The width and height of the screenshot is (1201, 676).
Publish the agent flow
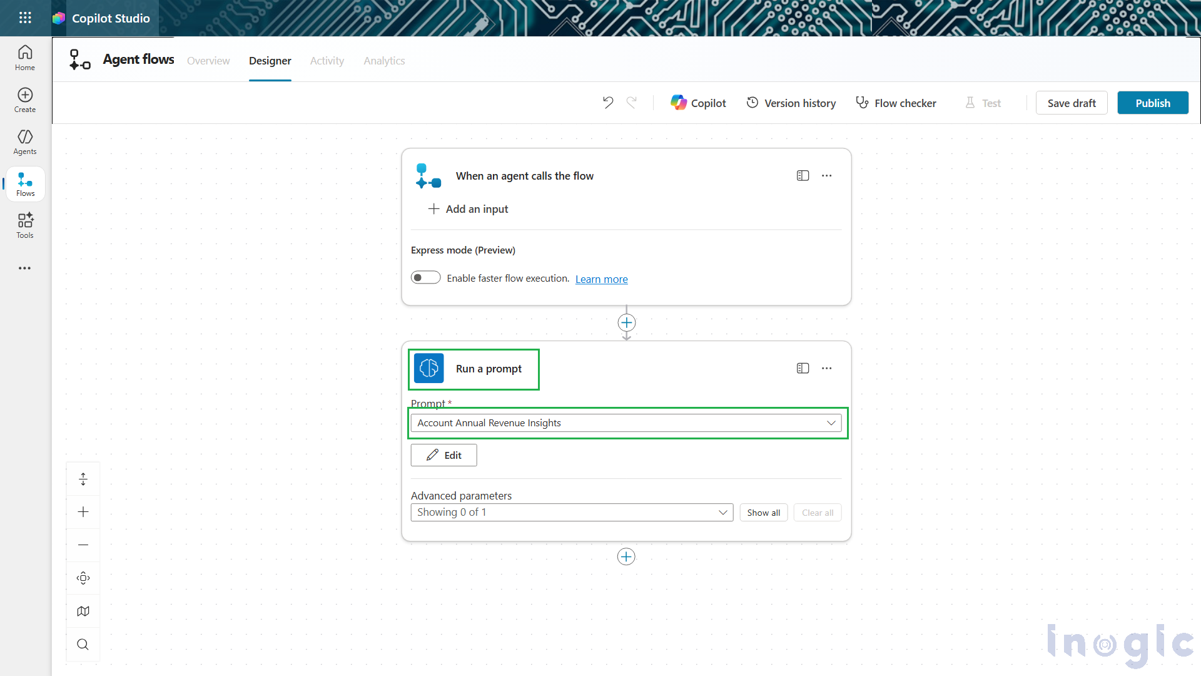[x=1152, y=103]
